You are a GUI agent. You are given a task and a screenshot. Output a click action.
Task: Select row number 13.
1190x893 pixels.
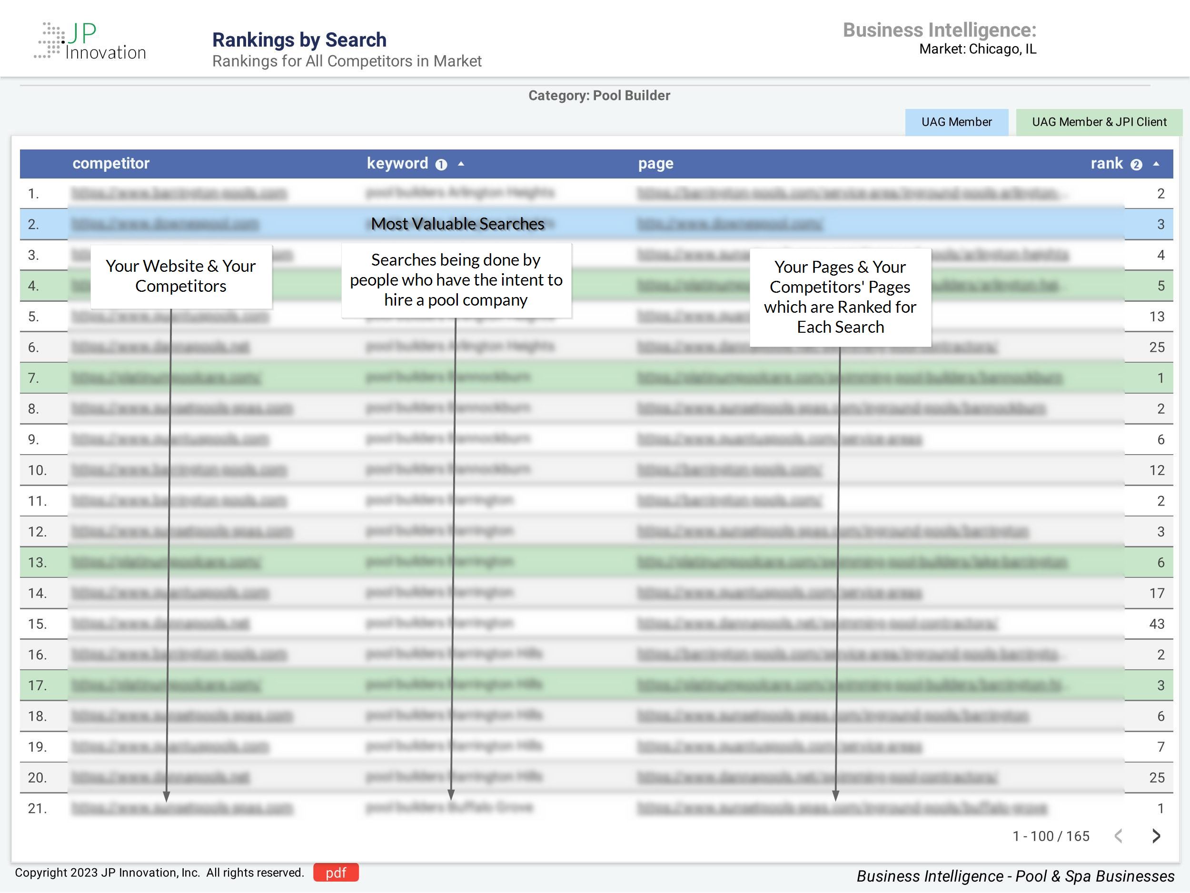pyautogui.click(x=38, y=563)
